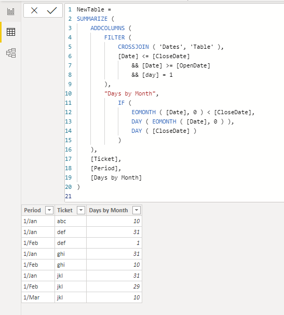Select the ghi cell in 1/Jan row

click(71, 254)
